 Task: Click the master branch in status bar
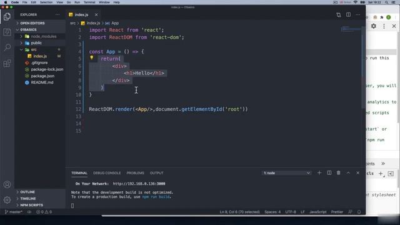tap(14, 212)
